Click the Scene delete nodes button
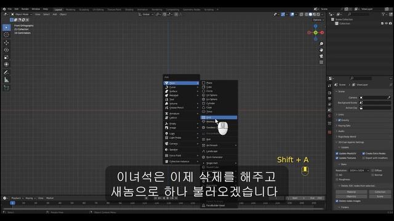This screenshot has height=221, width=394. coord(380,196)
